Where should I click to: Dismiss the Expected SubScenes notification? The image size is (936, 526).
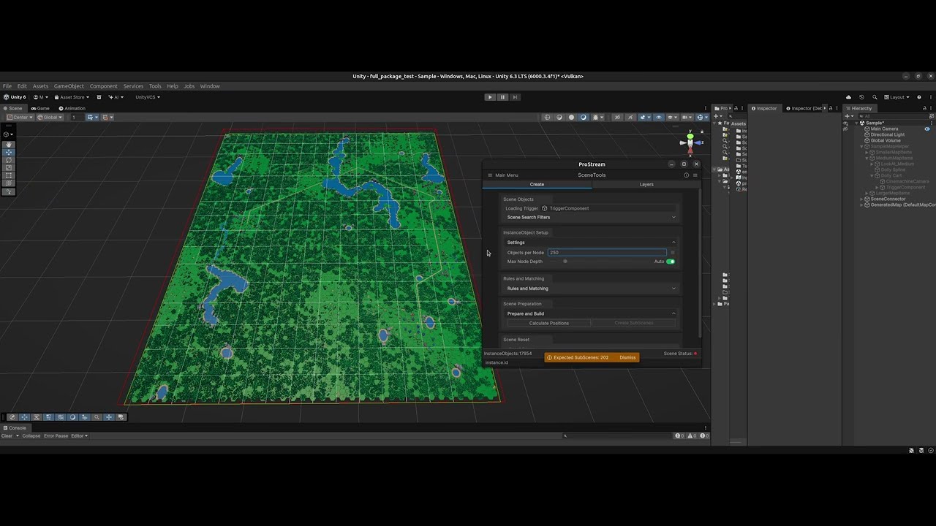coord(627,357)
